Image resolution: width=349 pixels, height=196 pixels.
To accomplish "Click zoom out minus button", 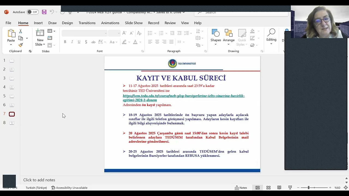I will (298, 188).
